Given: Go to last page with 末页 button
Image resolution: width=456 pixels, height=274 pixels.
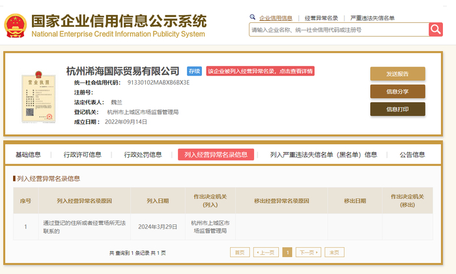Looking at the screenshot, I should pos(334,252).
